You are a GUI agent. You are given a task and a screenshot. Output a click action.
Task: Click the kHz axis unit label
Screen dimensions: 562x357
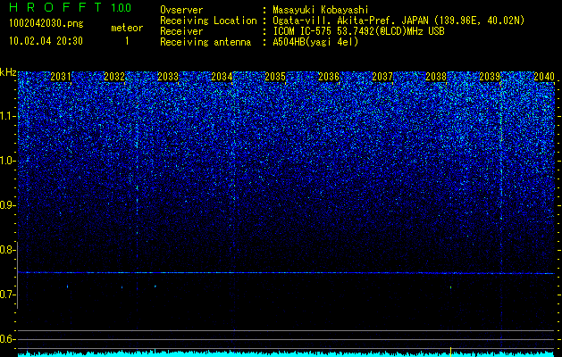pos(8,72)
